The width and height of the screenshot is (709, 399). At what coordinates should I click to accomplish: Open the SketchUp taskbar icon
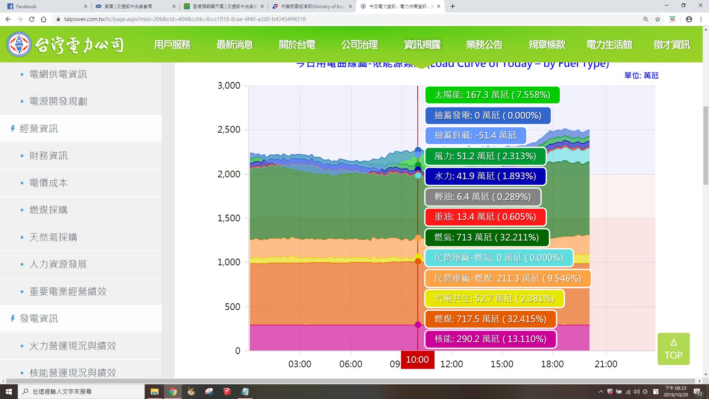(x=227, y=392)
